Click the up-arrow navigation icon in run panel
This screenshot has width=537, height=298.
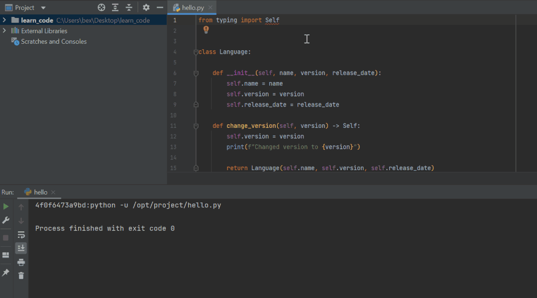(x=21, y=206)
